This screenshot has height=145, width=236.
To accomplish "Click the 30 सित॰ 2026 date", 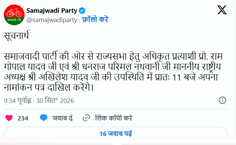I will click(55, 100).
